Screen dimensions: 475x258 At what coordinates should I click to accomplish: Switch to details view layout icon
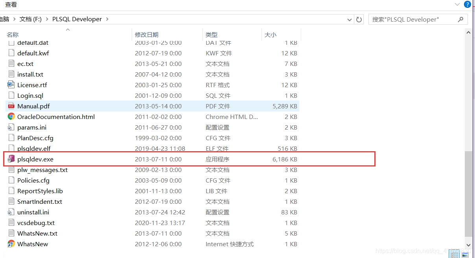click(455, 254)
